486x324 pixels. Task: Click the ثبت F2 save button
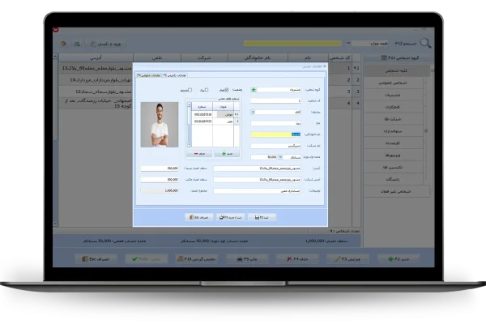click(262, 217)
